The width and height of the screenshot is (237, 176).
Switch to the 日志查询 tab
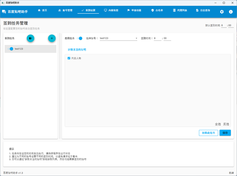203,10
